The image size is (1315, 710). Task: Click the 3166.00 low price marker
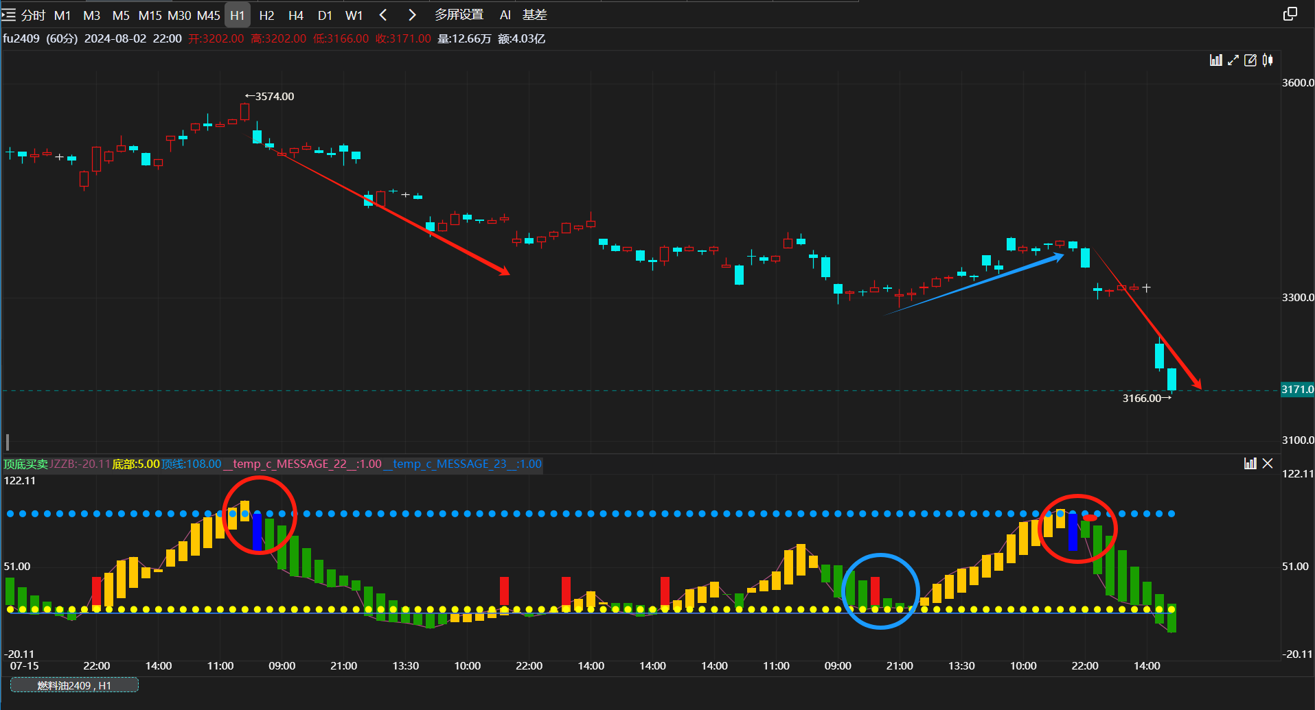tap(1147, 399)
